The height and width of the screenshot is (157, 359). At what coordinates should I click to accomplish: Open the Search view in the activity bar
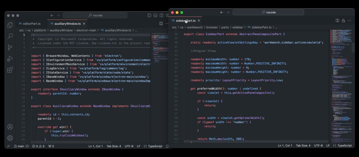(10, 36)
